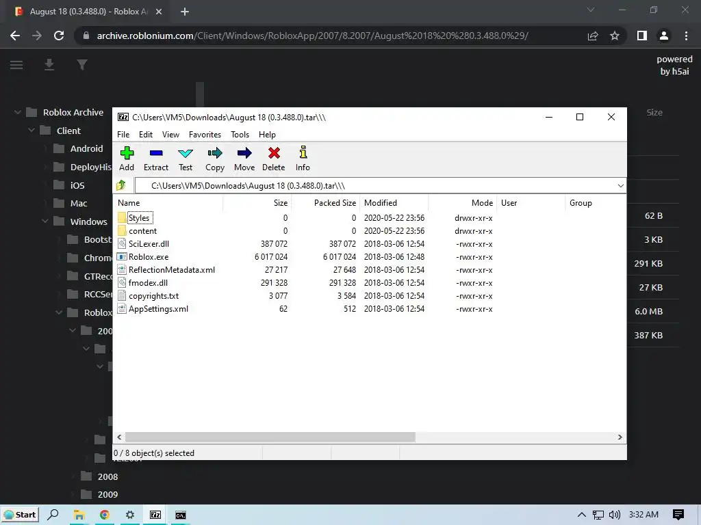Collapse the Windows tree node
Viewport: 701px width, 525px height.
click(x=44, y=221)
